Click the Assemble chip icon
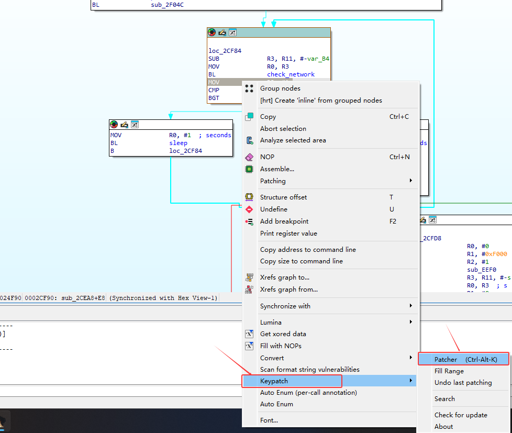 (x=250, y=169)
